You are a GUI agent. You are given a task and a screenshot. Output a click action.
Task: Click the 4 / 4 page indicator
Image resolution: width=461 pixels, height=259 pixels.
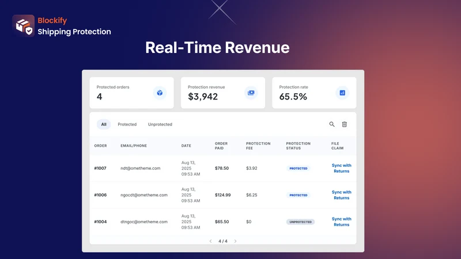[223, 241]
